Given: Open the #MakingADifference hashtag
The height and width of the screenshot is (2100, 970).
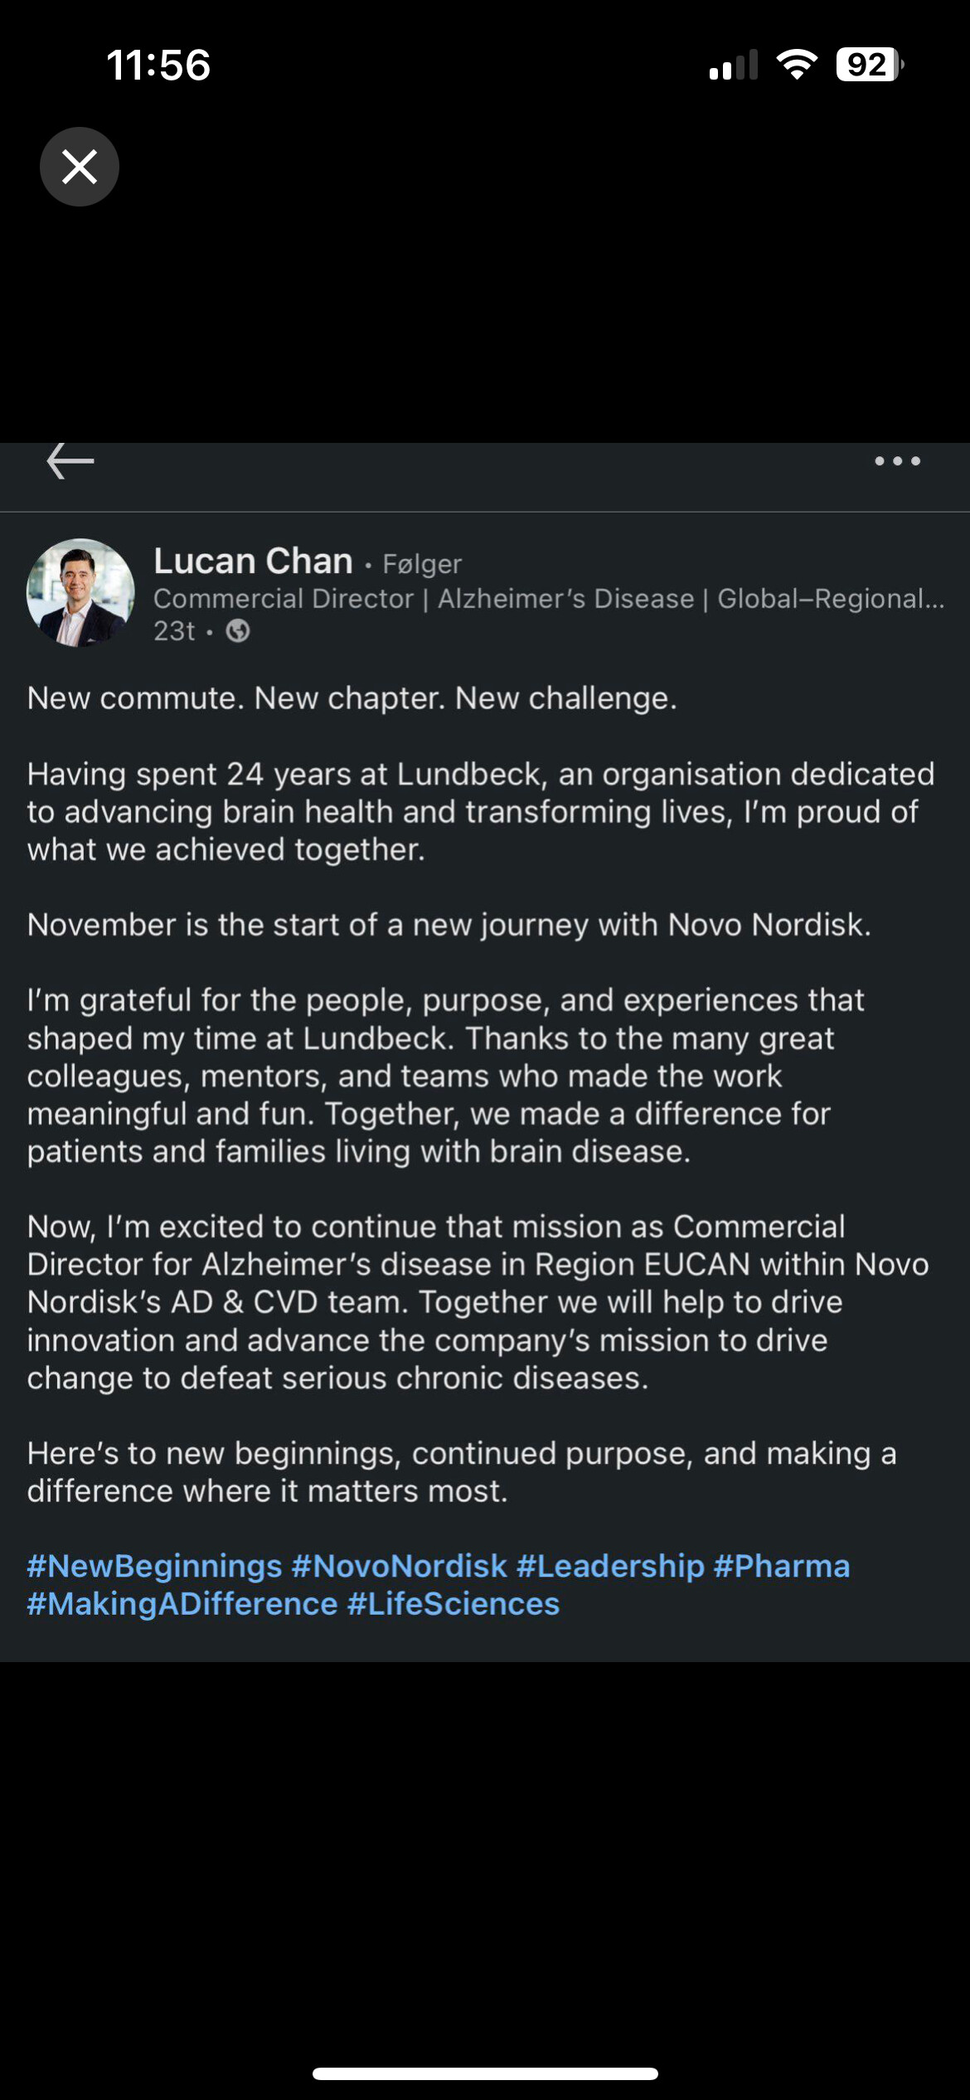Looking at the screenshot, I should [x=182, y=1605].
